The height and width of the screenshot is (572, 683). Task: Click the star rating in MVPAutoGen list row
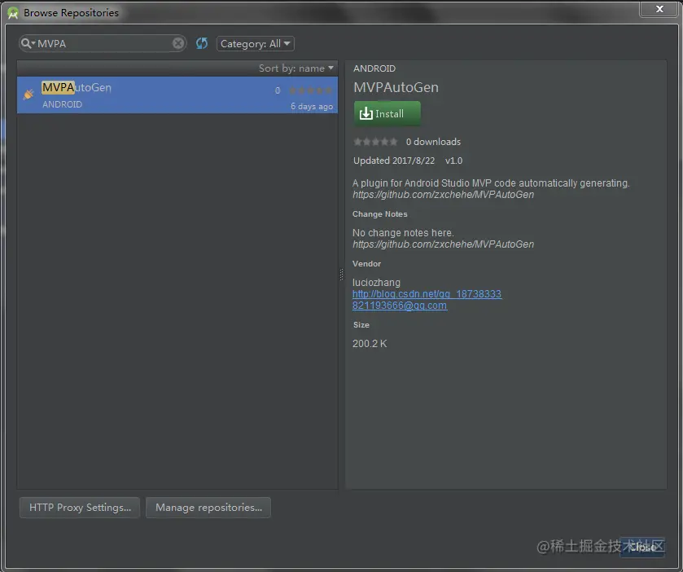(x=310, y=90)
